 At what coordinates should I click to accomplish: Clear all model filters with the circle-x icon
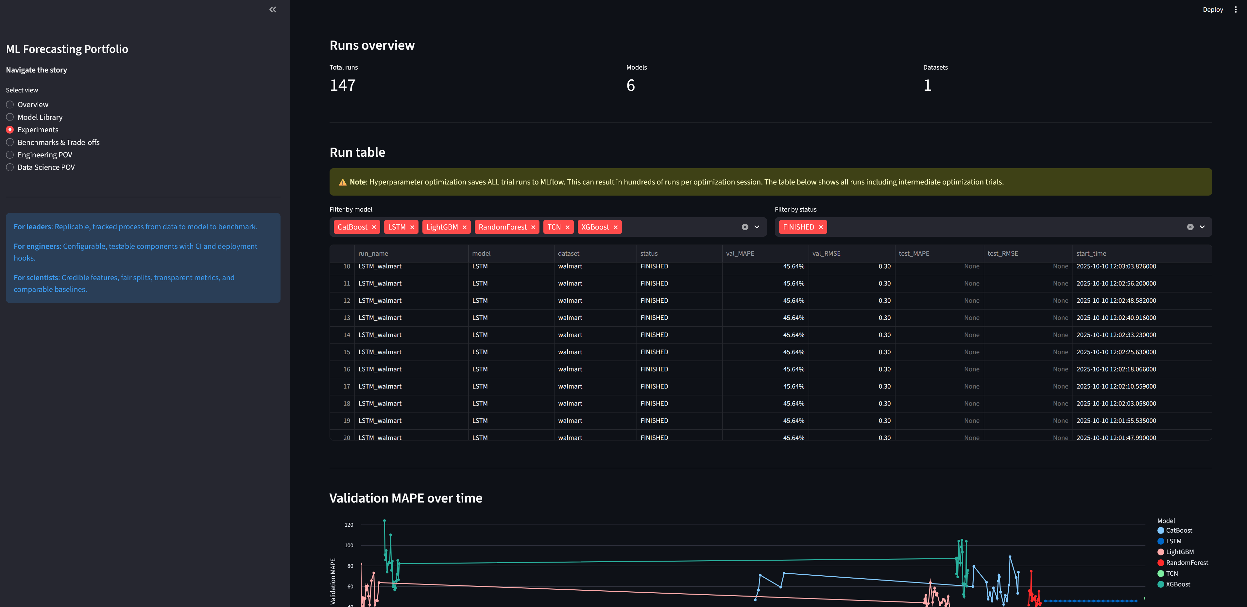point(745,227)
